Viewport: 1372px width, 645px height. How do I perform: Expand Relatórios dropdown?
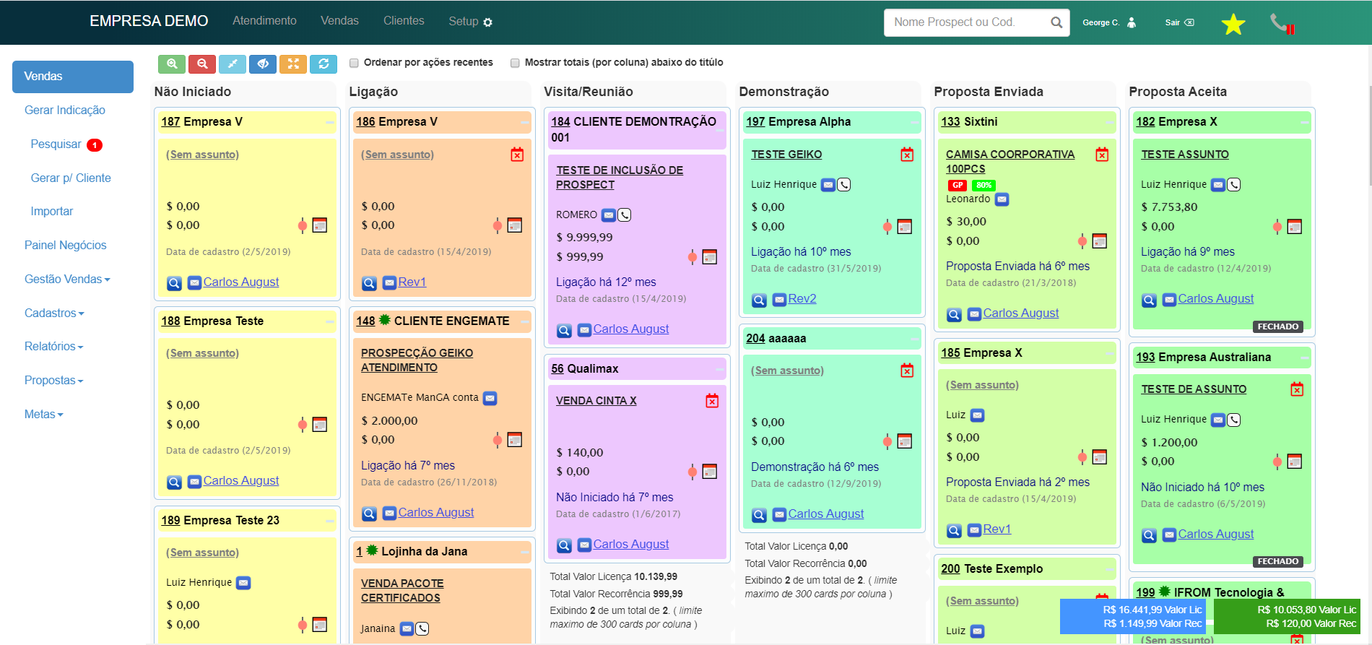53,347
